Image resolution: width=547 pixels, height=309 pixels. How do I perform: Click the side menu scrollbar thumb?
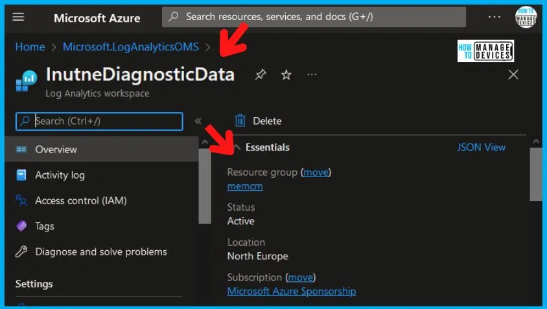tap(205, 186)
